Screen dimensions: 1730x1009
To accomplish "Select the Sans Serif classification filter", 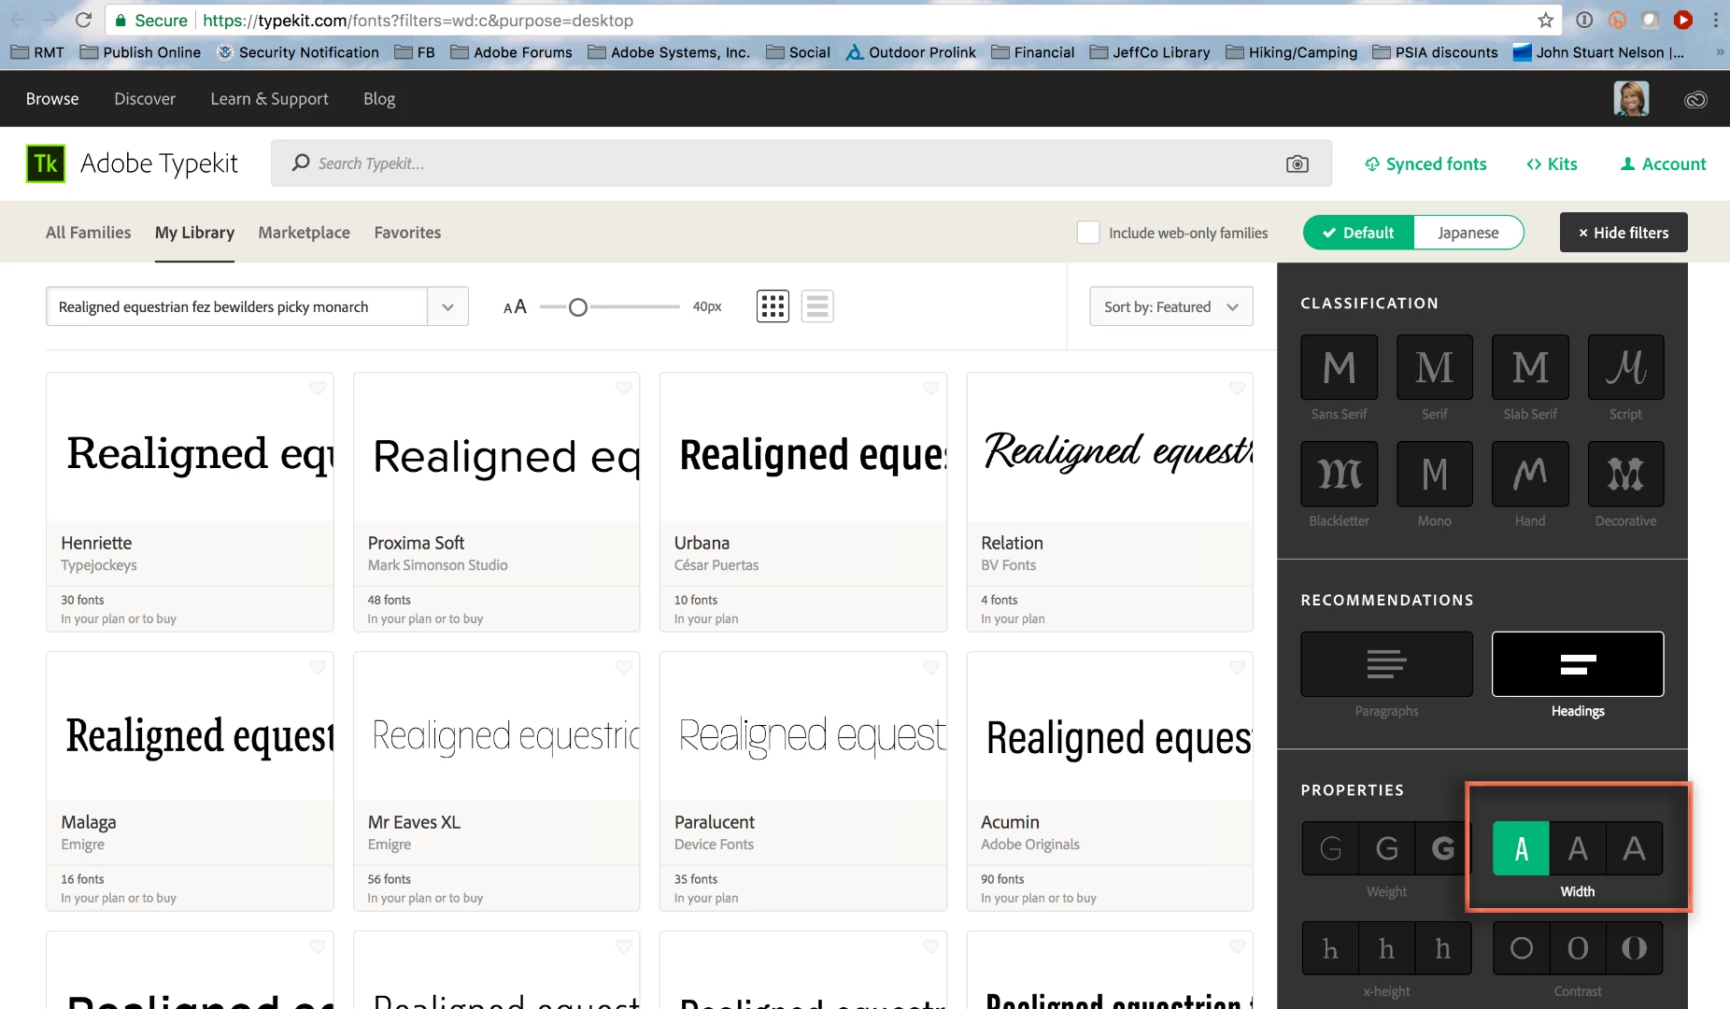I will (x=1339, y=367).
